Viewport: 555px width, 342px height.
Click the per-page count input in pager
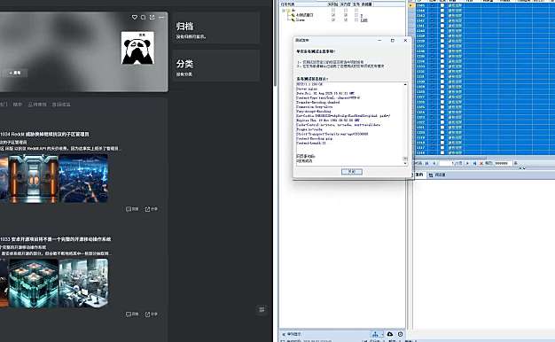[503, 163]
